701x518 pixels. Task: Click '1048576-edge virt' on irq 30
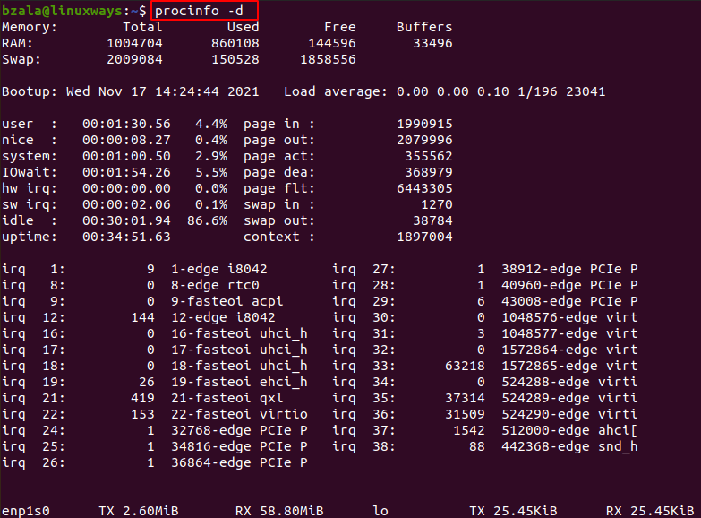click(569, 317)
